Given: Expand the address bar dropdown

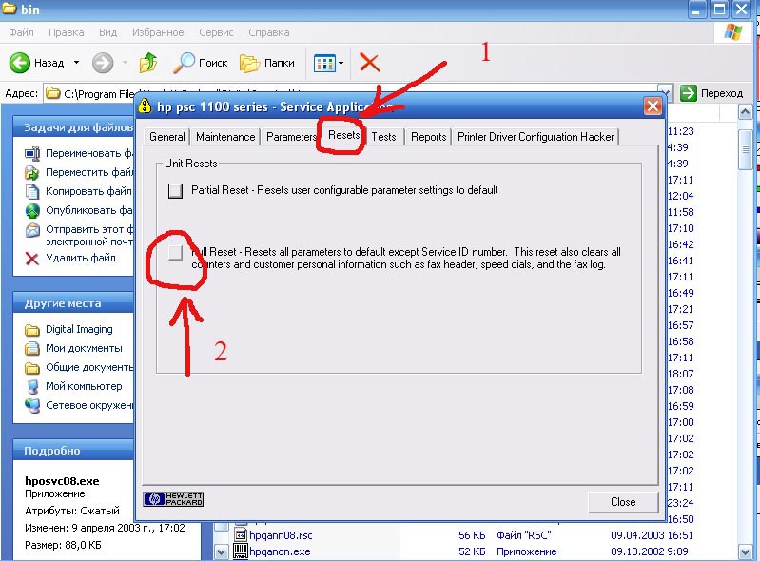Looking at the screenshot, I should click(666, 91).
